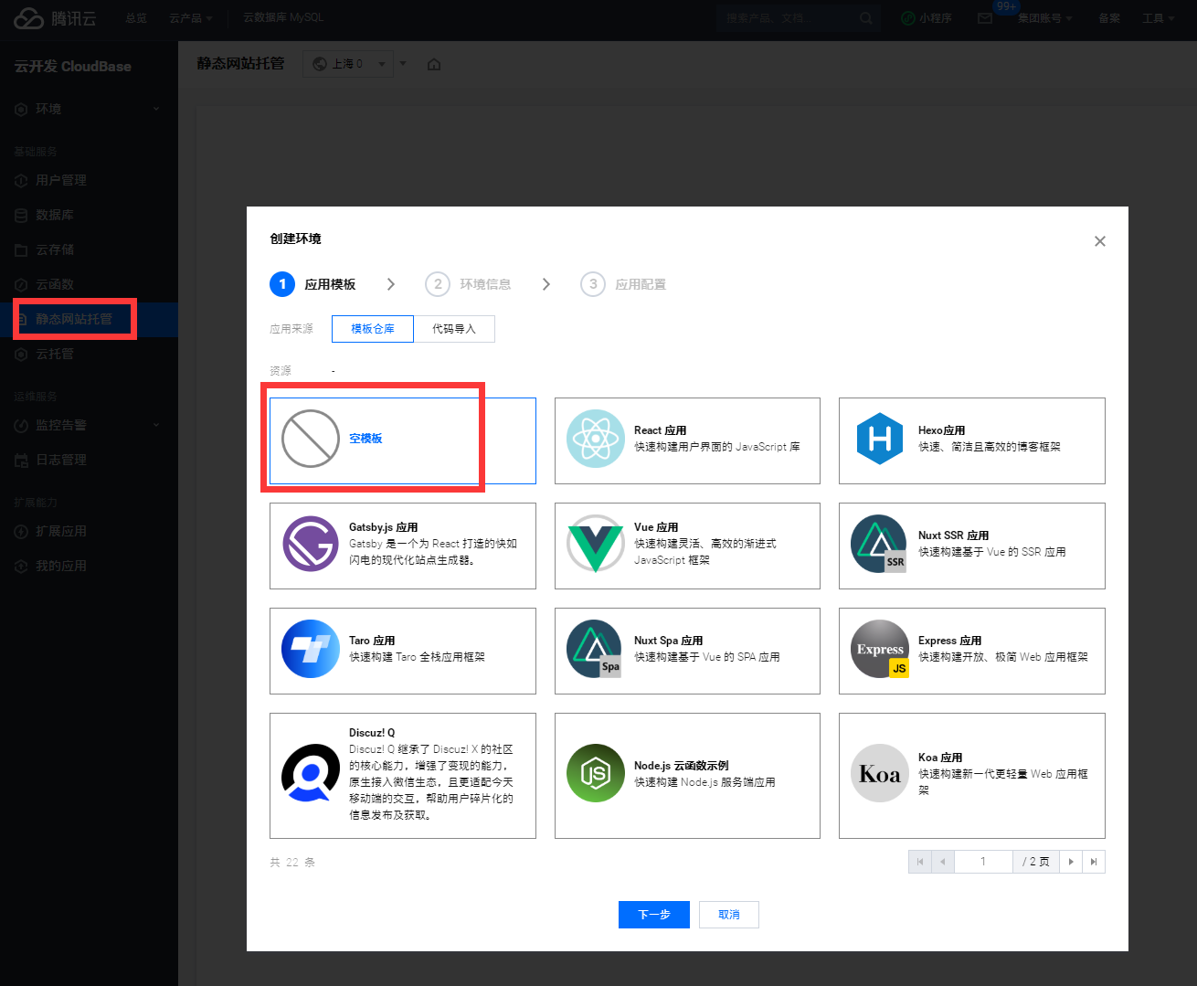Select the empty template (空模板) icon
Viewport: 1197px width, 986px height.
click(311, 439)
